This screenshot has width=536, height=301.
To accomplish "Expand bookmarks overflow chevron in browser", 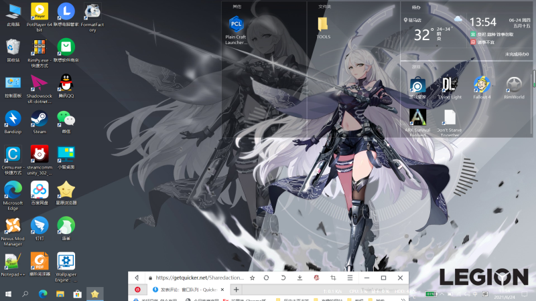I will 403,300.
